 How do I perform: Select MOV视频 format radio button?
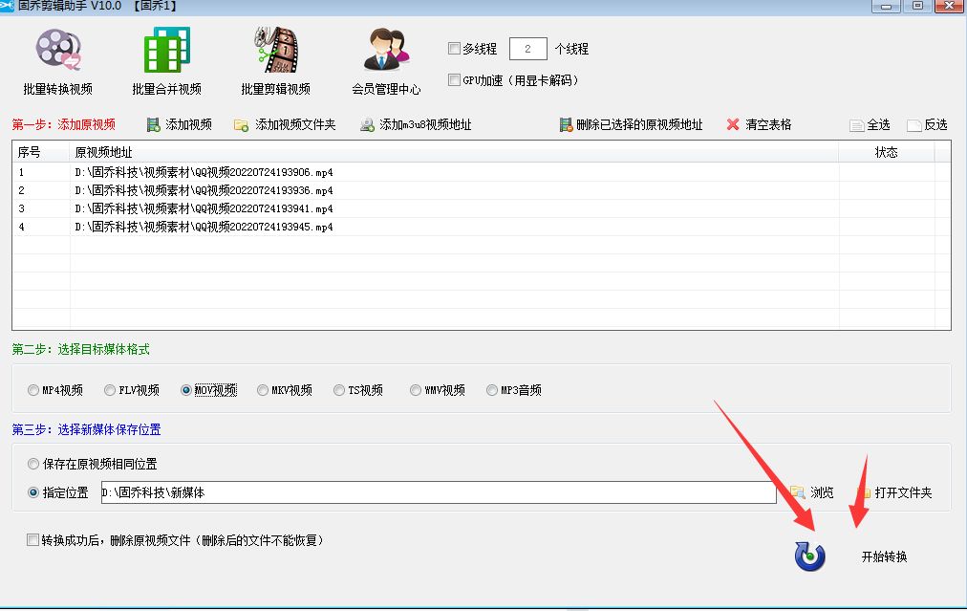click(186, 390)
